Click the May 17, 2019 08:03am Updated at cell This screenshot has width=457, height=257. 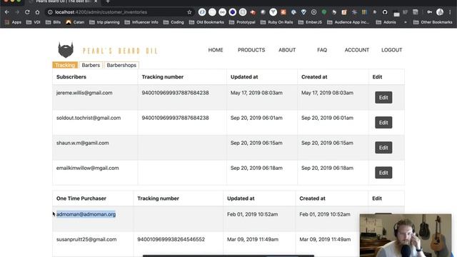(256, 93)
